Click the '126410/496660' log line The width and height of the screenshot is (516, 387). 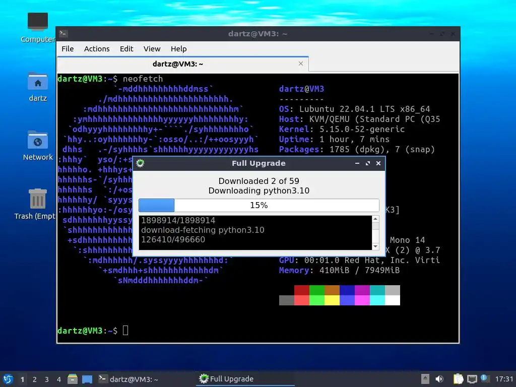[x=173, y=239]
